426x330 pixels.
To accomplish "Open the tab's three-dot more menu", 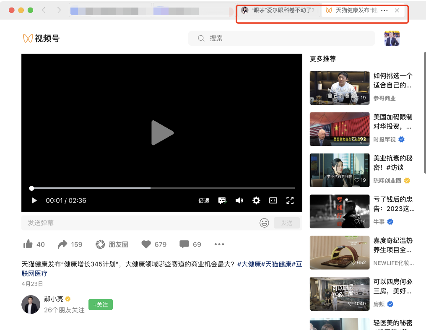I will [384, 10].
